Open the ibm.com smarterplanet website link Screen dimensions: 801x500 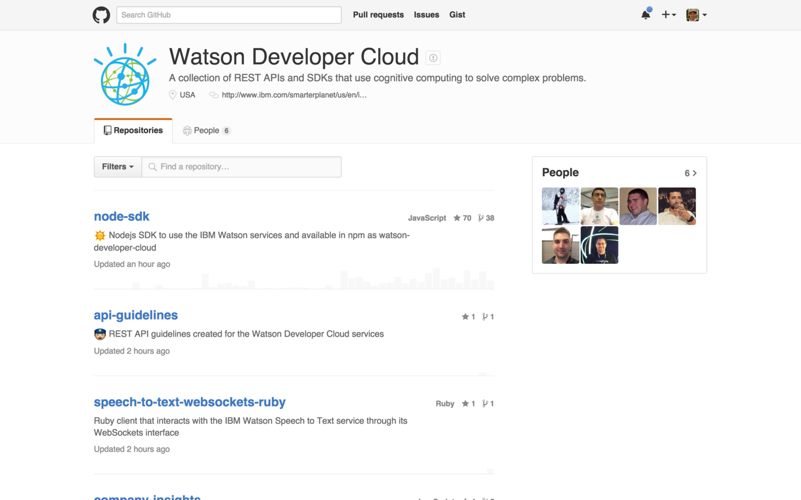pyautogui.click(x=294, y=95)
